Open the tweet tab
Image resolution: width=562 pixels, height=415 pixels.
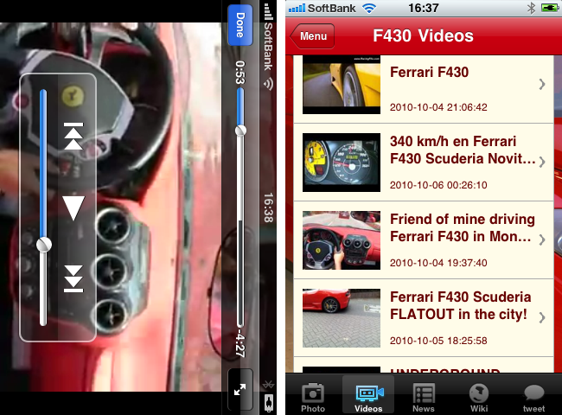[534, 398]
